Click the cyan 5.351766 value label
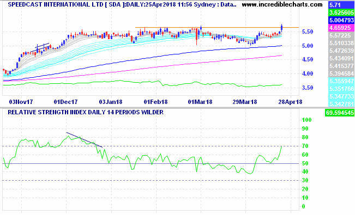Screen dimensions: 355x215 point(341,89)
